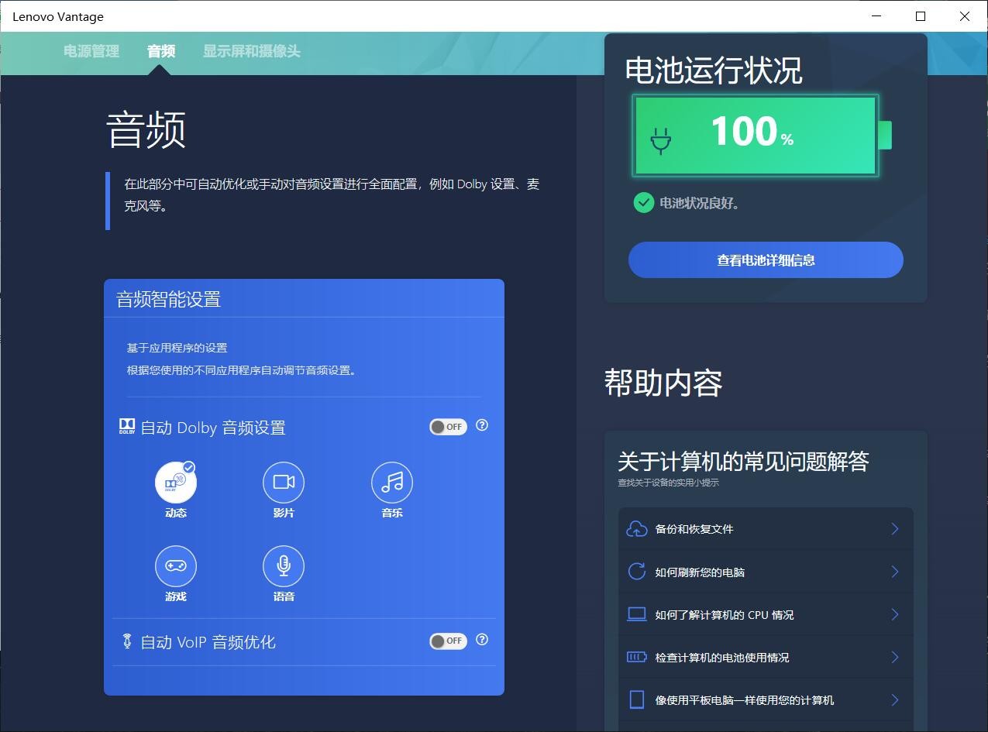Viewport: 988px width, 732px height.
Task: Click the battery icon beside 检查计算机的电池使用情况
Action: coord(636,657)
